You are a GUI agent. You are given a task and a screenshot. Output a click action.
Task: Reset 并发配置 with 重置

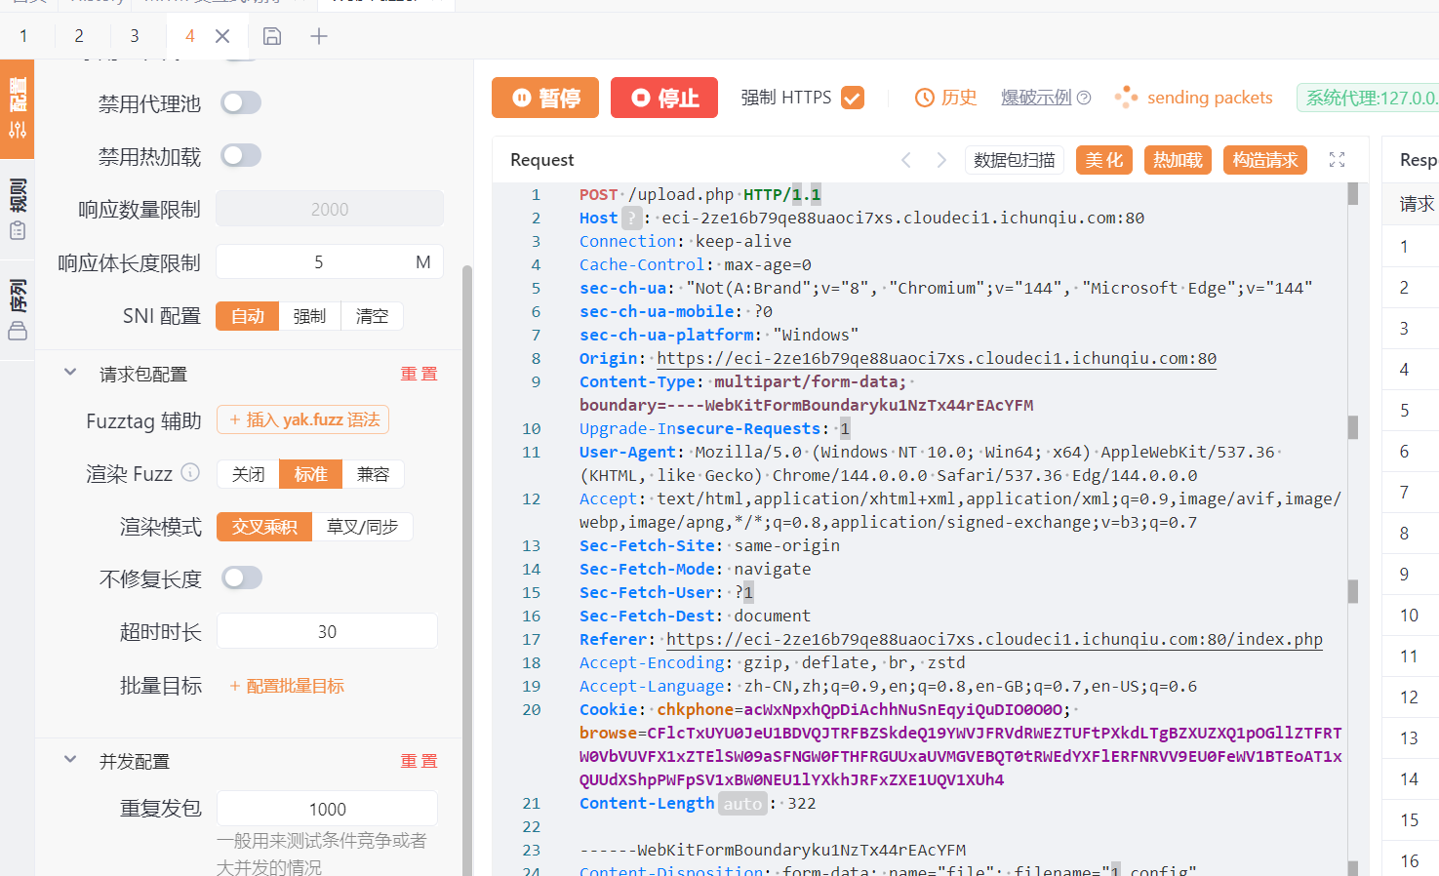tap(420, 761)
